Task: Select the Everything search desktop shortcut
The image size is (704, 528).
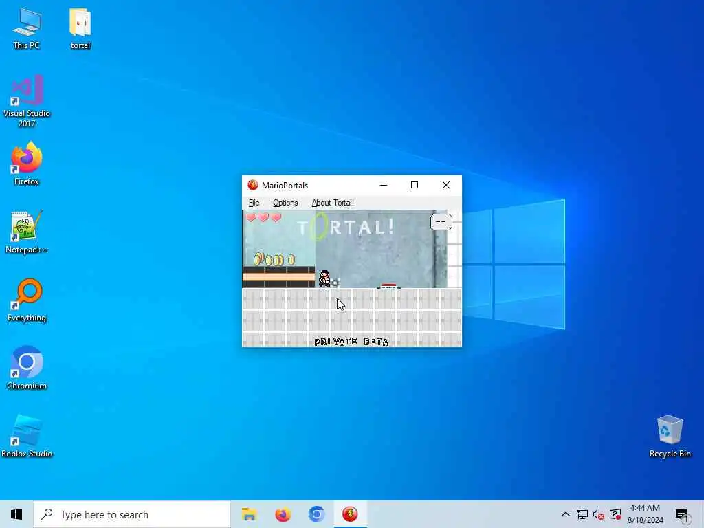Action: tap(27, 300)
